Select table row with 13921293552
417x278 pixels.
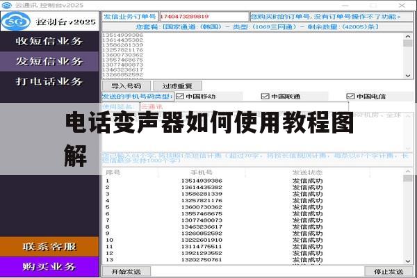253,253
